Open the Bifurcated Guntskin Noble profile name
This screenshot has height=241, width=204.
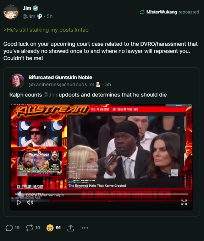(x=60, y=77)
